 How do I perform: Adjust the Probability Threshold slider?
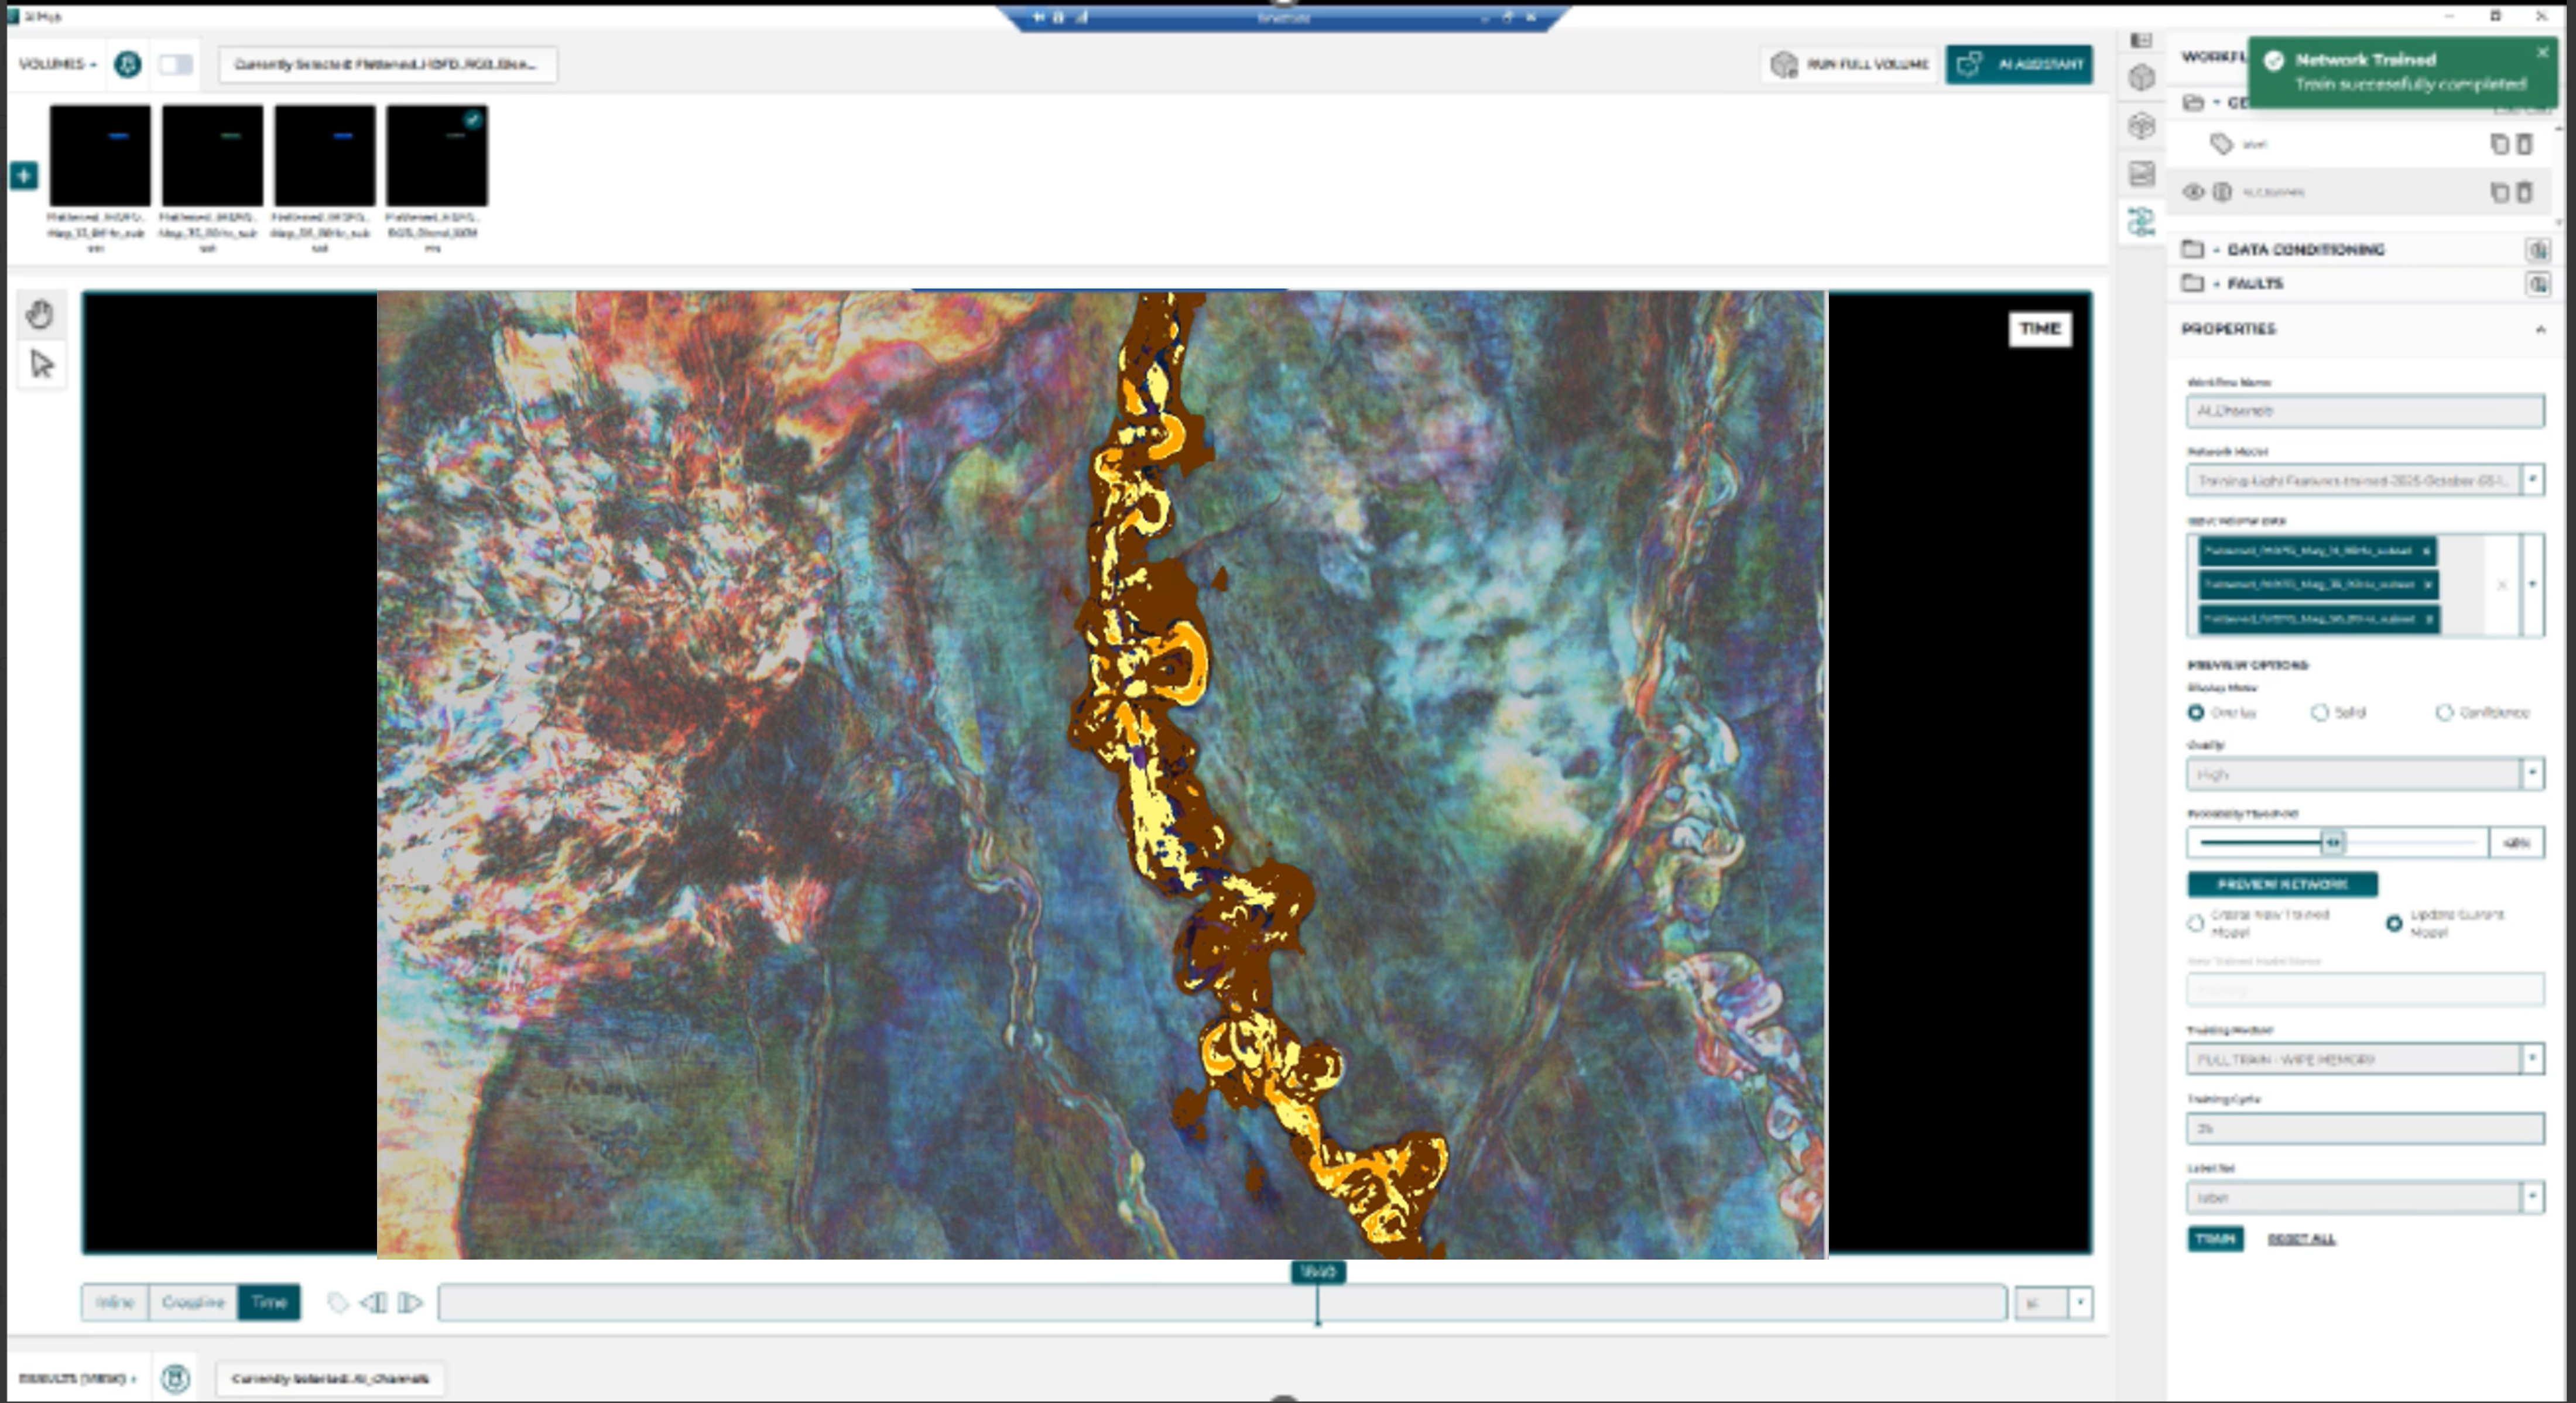pyautogui.click(x=2334, y=843)
